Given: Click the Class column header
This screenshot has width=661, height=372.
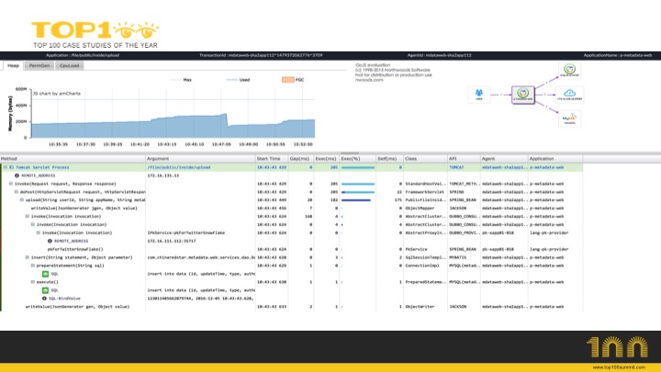Looking at the screenshot, I should (x=425, y=159).
